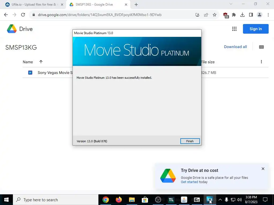Click the install app icon in address bar
Screen dimensions: 274x205
click(x=197, y=15)
